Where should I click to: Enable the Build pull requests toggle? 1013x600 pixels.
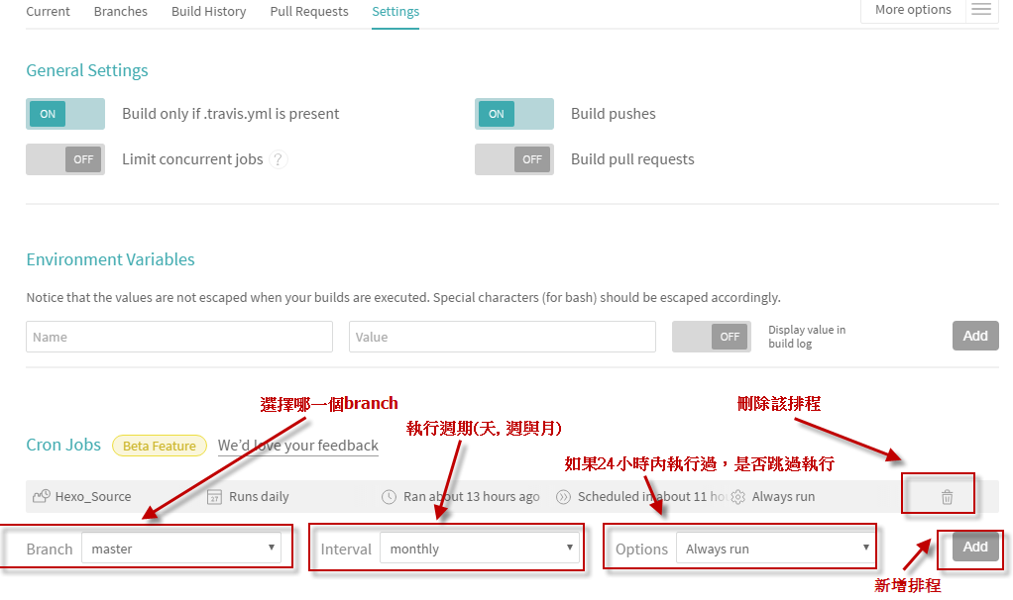(513, 159)
